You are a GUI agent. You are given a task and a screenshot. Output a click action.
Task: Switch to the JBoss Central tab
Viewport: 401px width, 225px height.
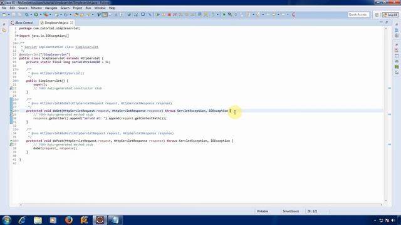(x=22, y=22)
